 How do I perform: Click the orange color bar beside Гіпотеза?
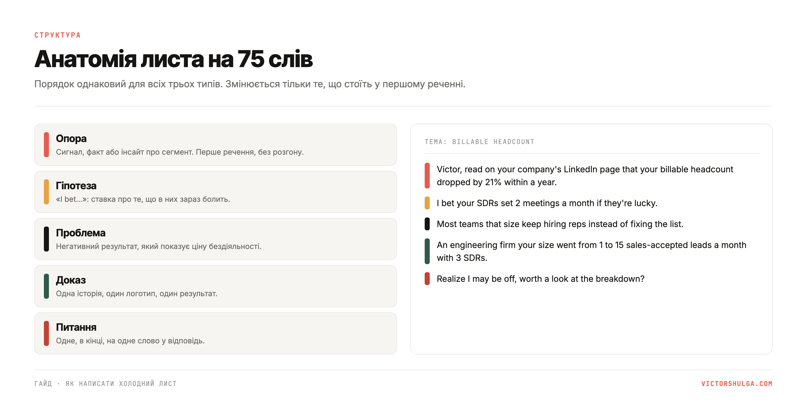pos(46,192)
